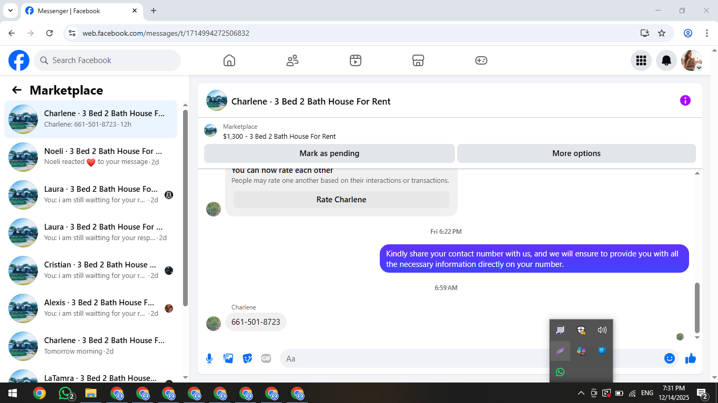Open the ENG language indicator
The height and width of the screenshot is (403, 718).
(648, 393)
